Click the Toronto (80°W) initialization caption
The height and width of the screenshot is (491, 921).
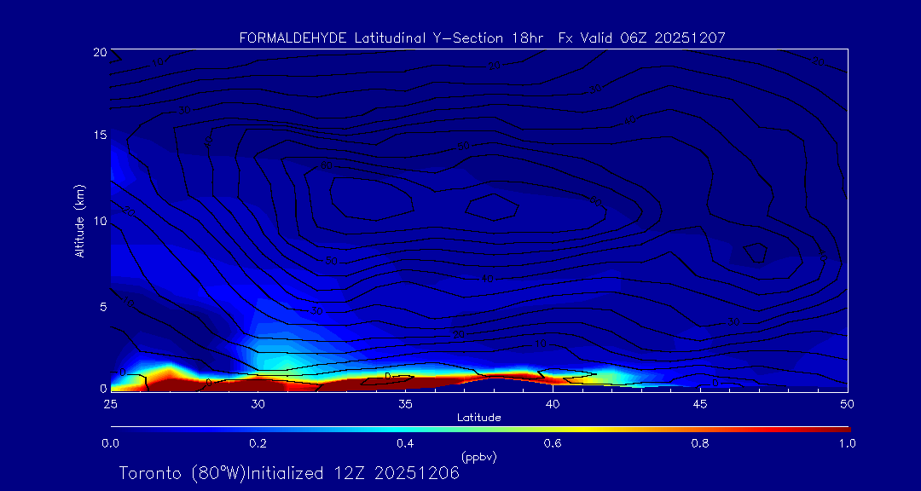289,473
